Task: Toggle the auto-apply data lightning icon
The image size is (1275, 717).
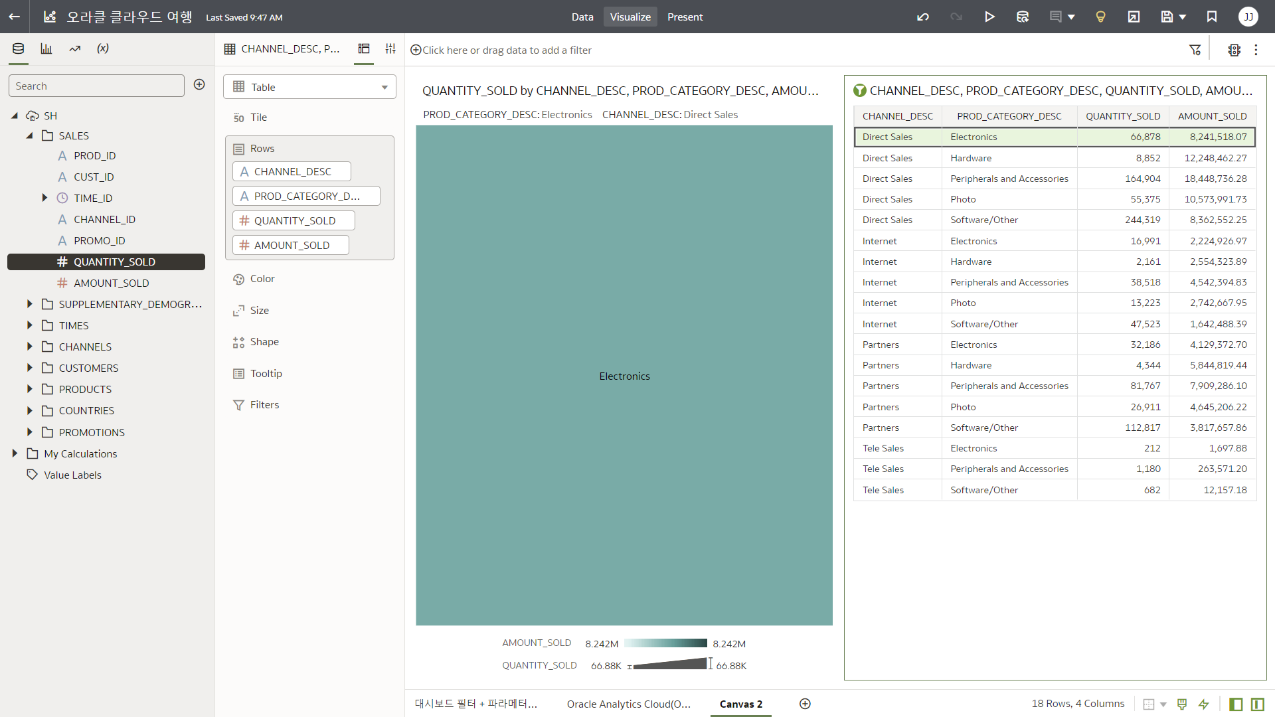Action: (1204, 704)
